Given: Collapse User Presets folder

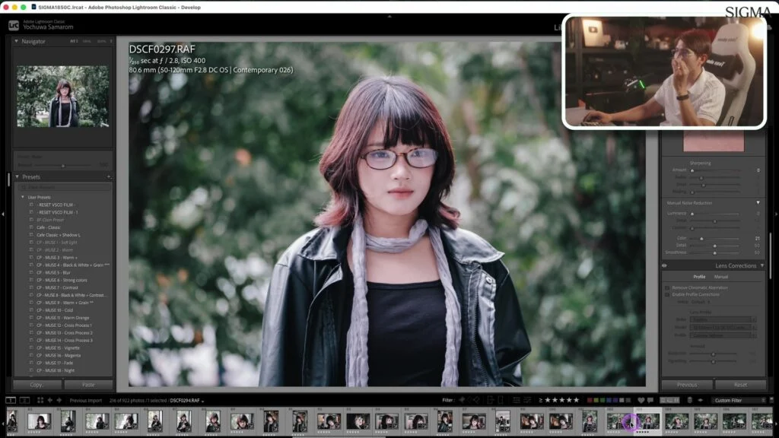Looking at the screenshot, I should (x=22, y=197).
